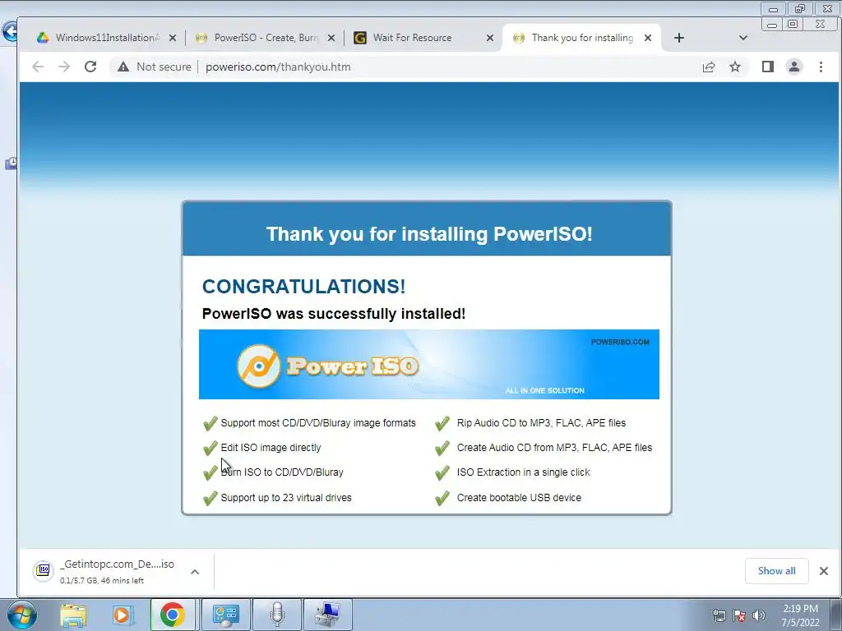Click checkmark beside Create Audio CD from MP3
842x631 pixels.
click(442, 448)
